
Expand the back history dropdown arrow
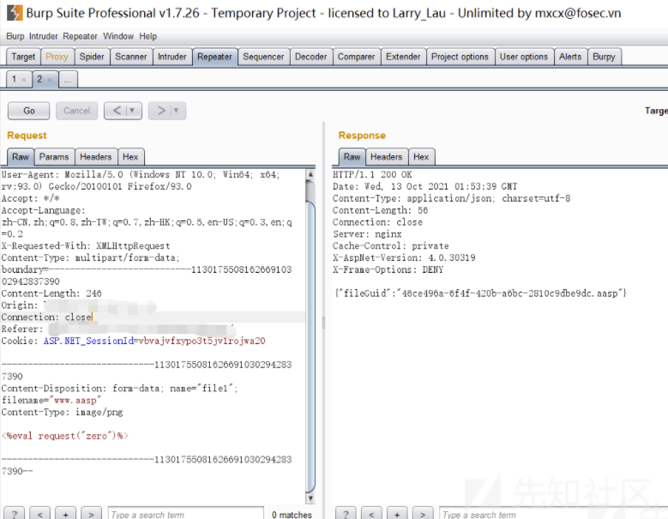click(x=134, y=111)
